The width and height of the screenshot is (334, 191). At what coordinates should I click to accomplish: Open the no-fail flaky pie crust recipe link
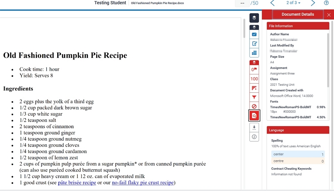click(143, 183)
